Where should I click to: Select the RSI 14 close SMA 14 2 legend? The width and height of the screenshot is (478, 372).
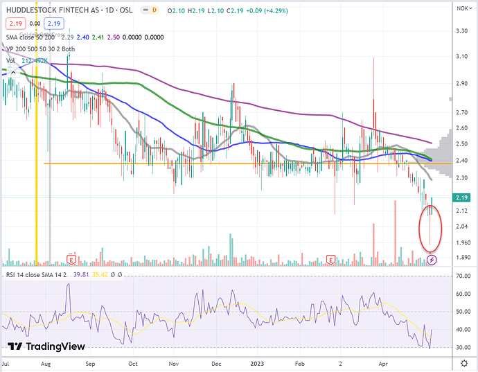[x=36, y=275]
